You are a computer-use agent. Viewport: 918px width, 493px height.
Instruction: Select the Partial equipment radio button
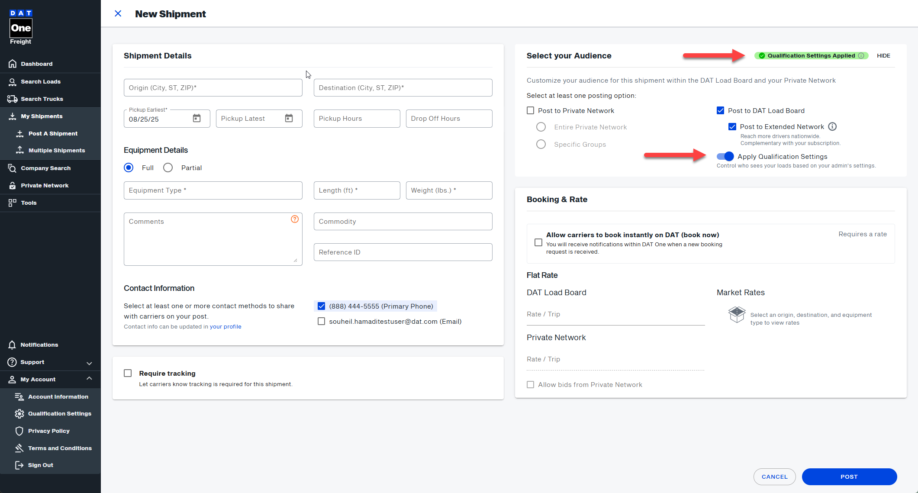pos(168,168)
